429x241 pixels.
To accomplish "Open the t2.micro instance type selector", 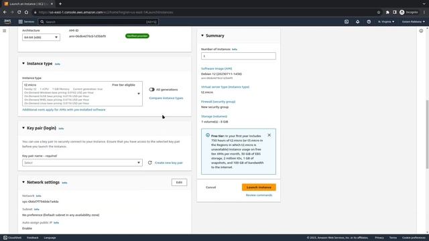I will 82,94.
